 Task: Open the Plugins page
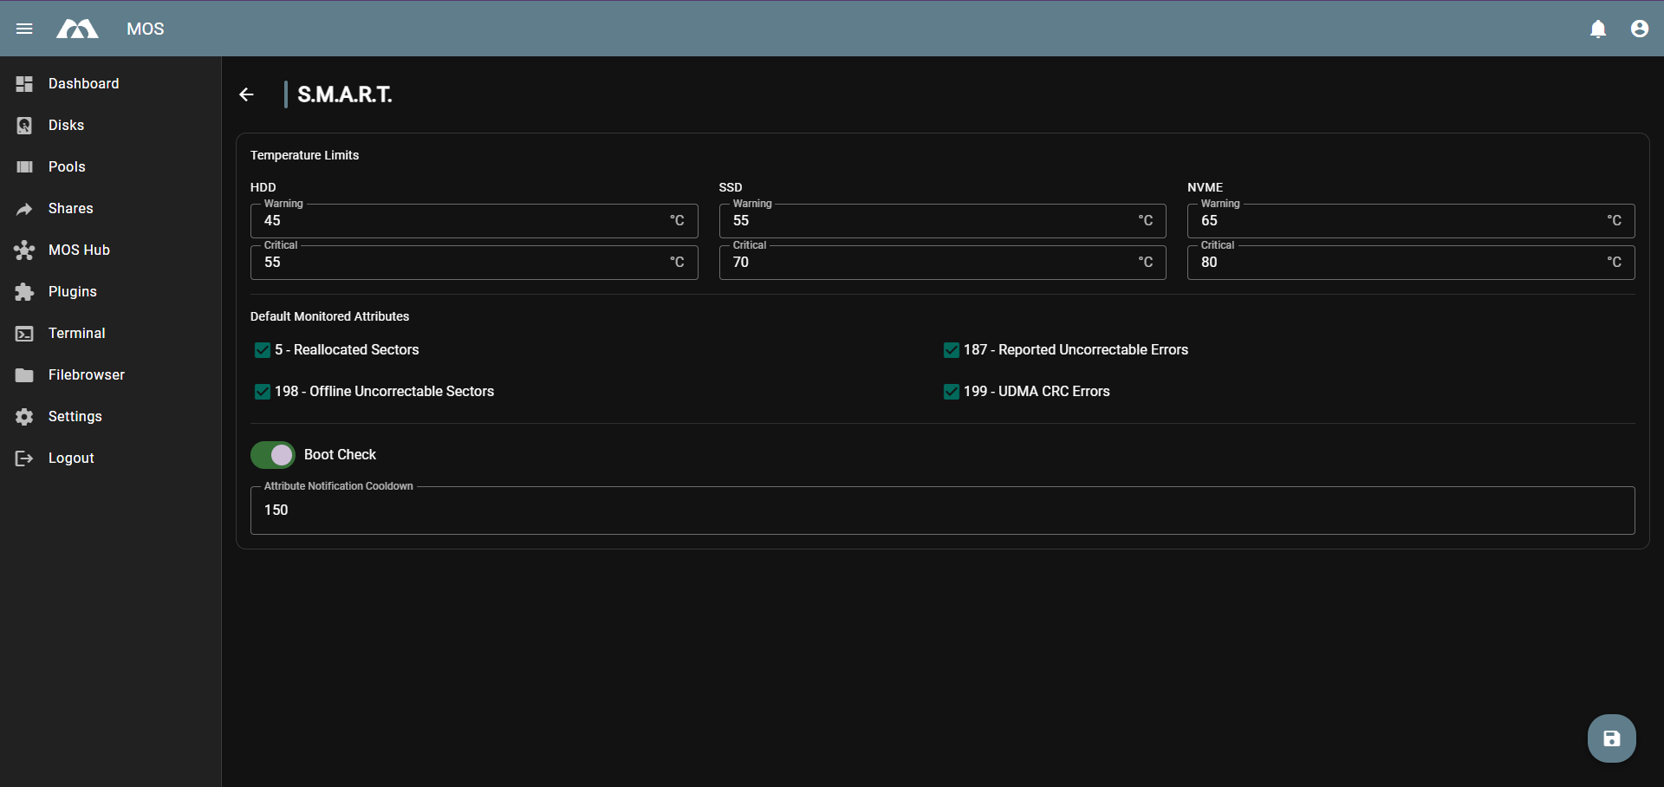click(72, 291)
